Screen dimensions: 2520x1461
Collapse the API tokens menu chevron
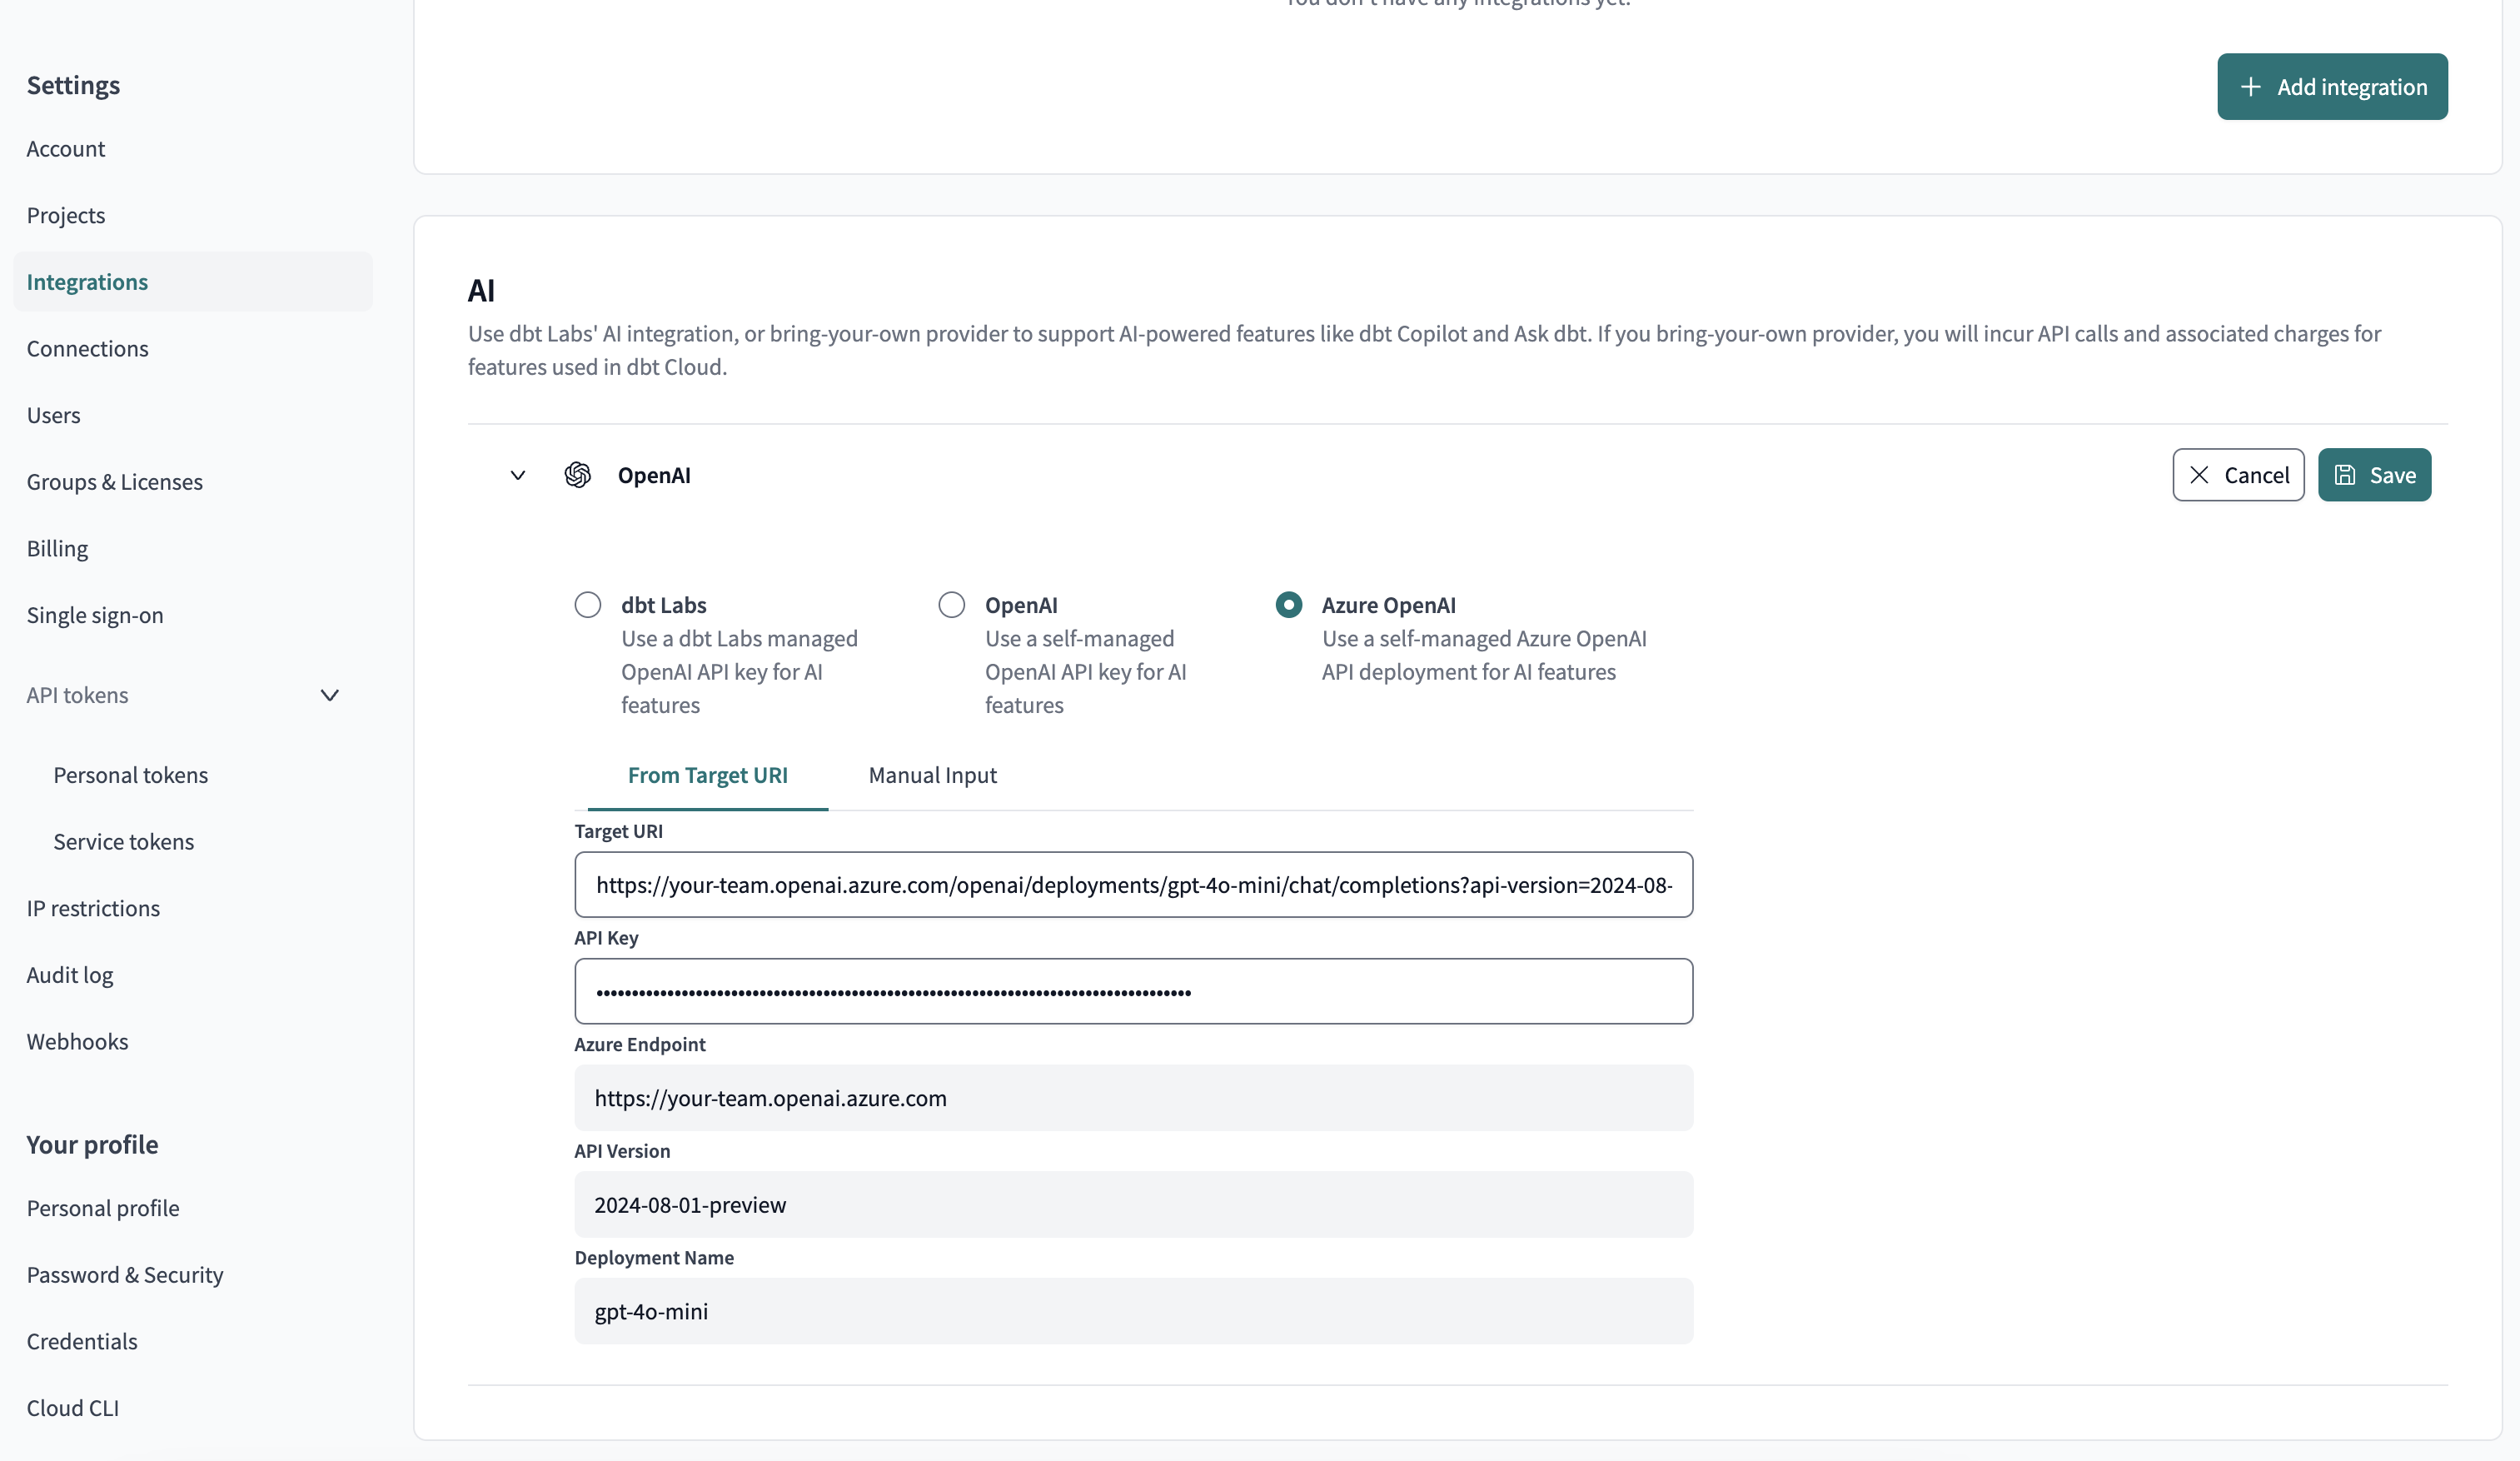point(330,695)
